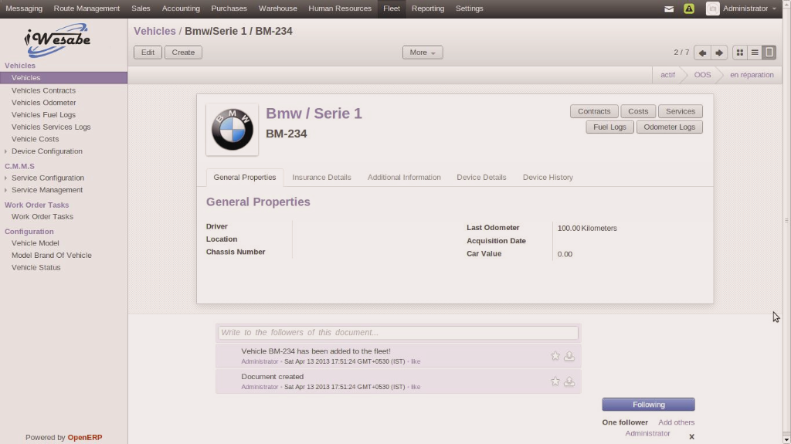Click the BMW logo image
Viewport: 791px width, 444px height.
[x=233, y=129]
